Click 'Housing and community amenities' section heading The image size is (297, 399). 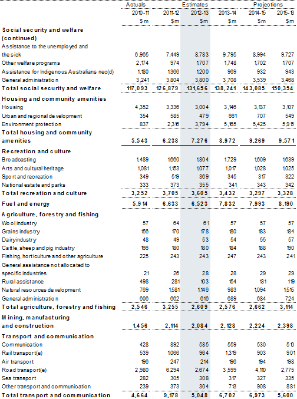[x=54, y=99]
